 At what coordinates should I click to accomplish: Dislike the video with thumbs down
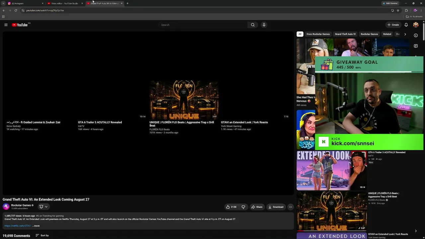[243, 207]
